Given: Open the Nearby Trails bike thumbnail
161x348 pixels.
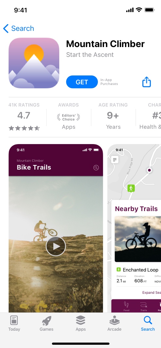Looking at the screenshot, I should 138,239.
